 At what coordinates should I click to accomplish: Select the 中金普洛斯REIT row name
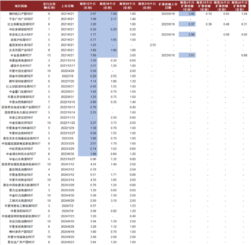(21, 55)
